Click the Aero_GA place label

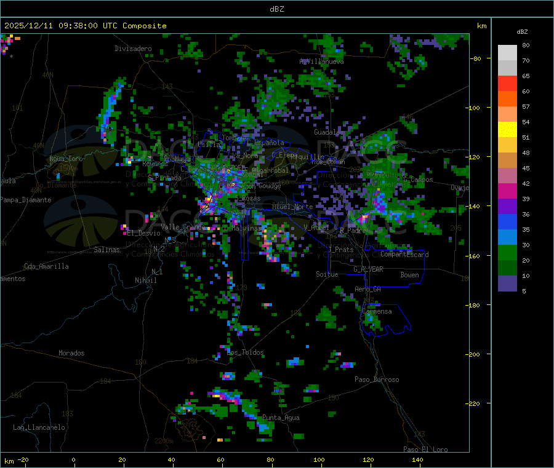(x=368, y=289)
